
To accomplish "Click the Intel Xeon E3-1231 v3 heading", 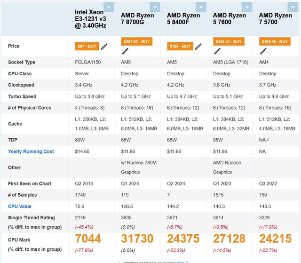I will (93, 19).
